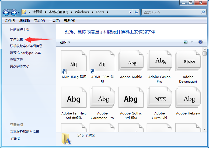Select the Adobe Hebrew font icon
The image size is (209, 148).
188,97
